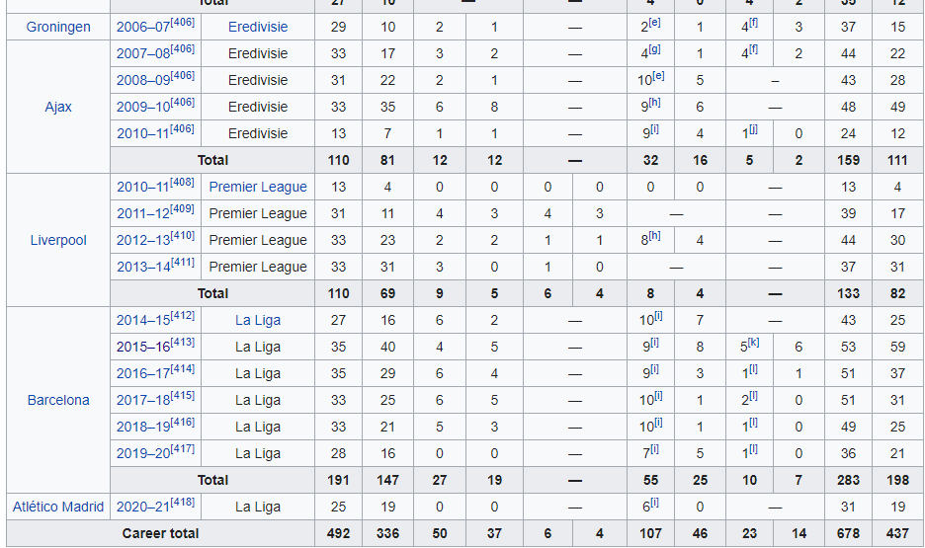
Task: Open footnote [k] in 2015–16 row
Action: [x=753, y=343]
